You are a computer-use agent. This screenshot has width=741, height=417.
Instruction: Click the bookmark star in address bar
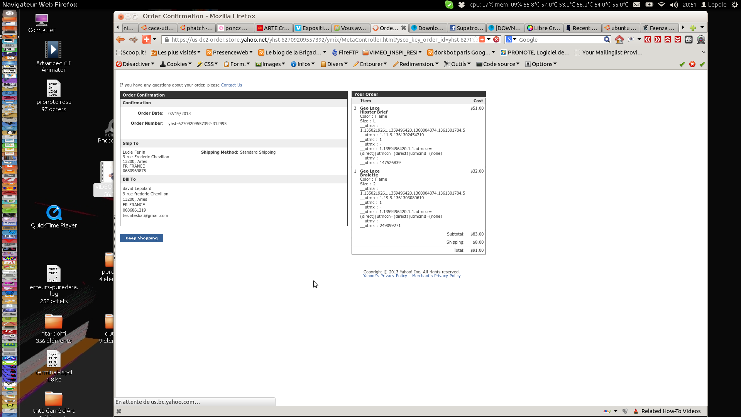[475, 39]
